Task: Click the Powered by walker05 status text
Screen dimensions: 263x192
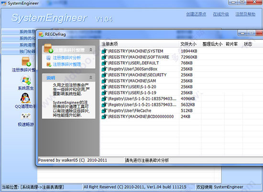Action: click(73, 160)
